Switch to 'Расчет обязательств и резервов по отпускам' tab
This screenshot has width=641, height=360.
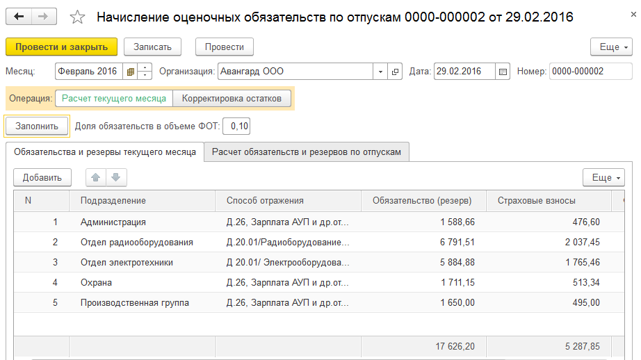pos(307,152)
